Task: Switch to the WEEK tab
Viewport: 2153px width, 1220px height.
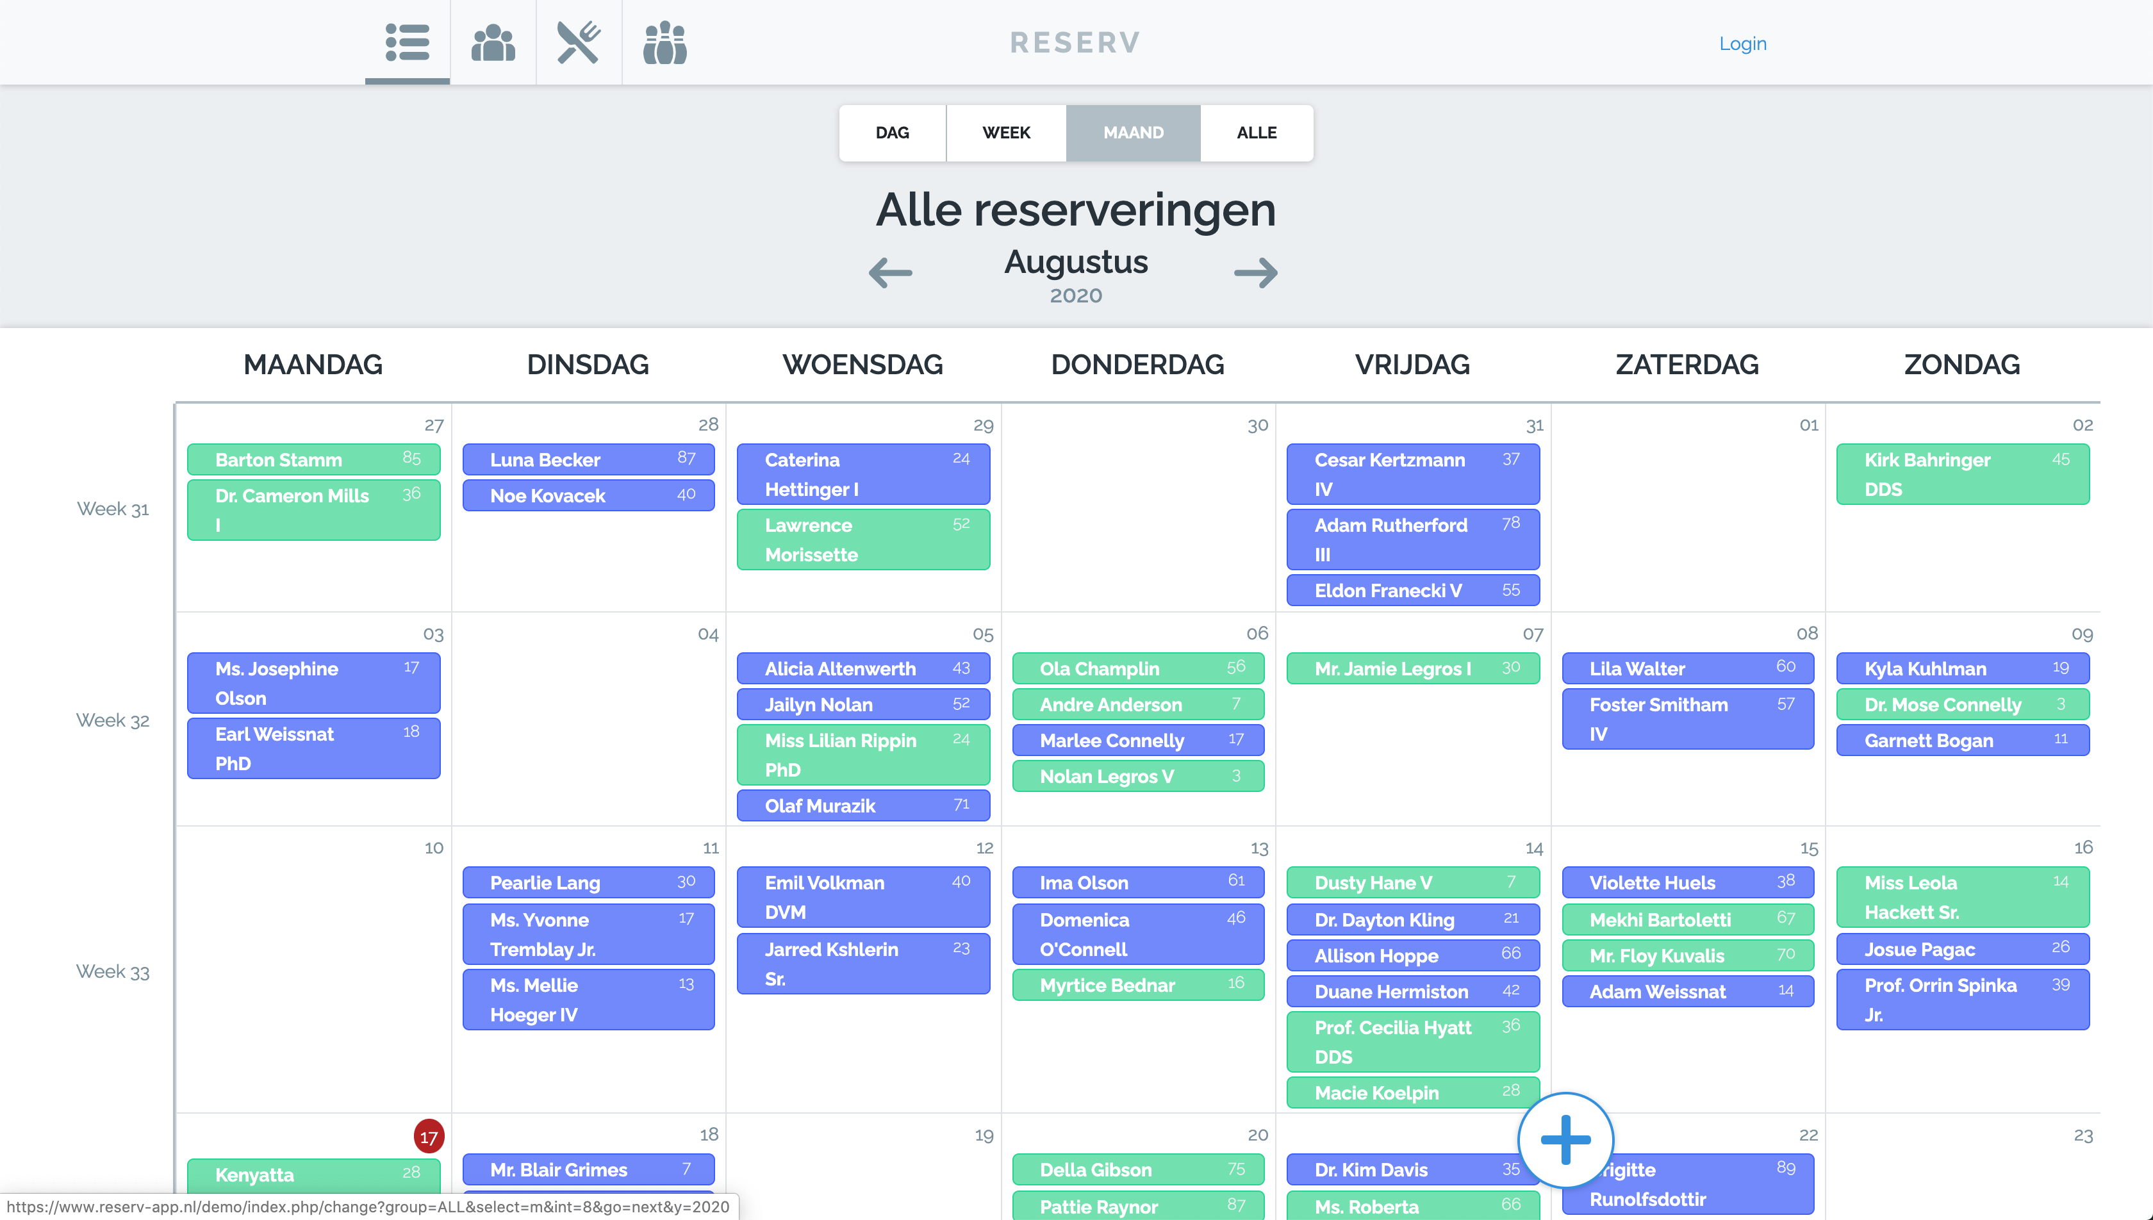Action: click(x=1005, y=133)
